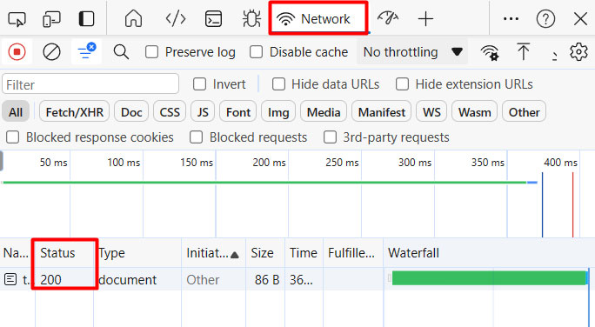Filter requests by JS
Screen dimensions: 595x327
click(203, 112)
